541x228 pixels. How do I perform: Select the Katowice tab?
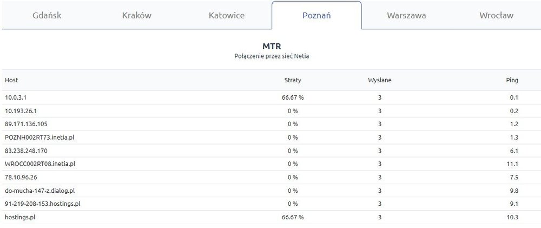tap(226, 15)
